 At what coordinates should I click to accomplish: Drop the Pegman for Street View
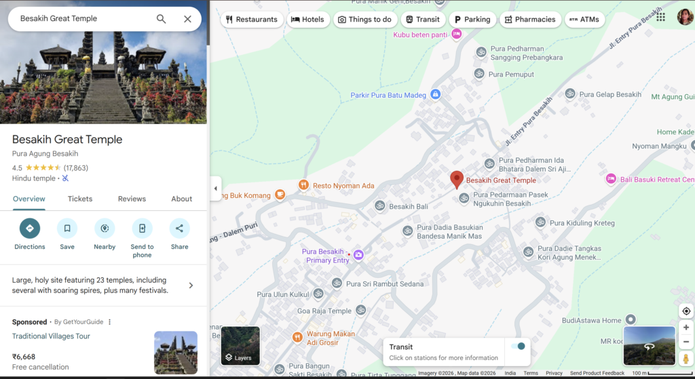[x=686, y=358]
